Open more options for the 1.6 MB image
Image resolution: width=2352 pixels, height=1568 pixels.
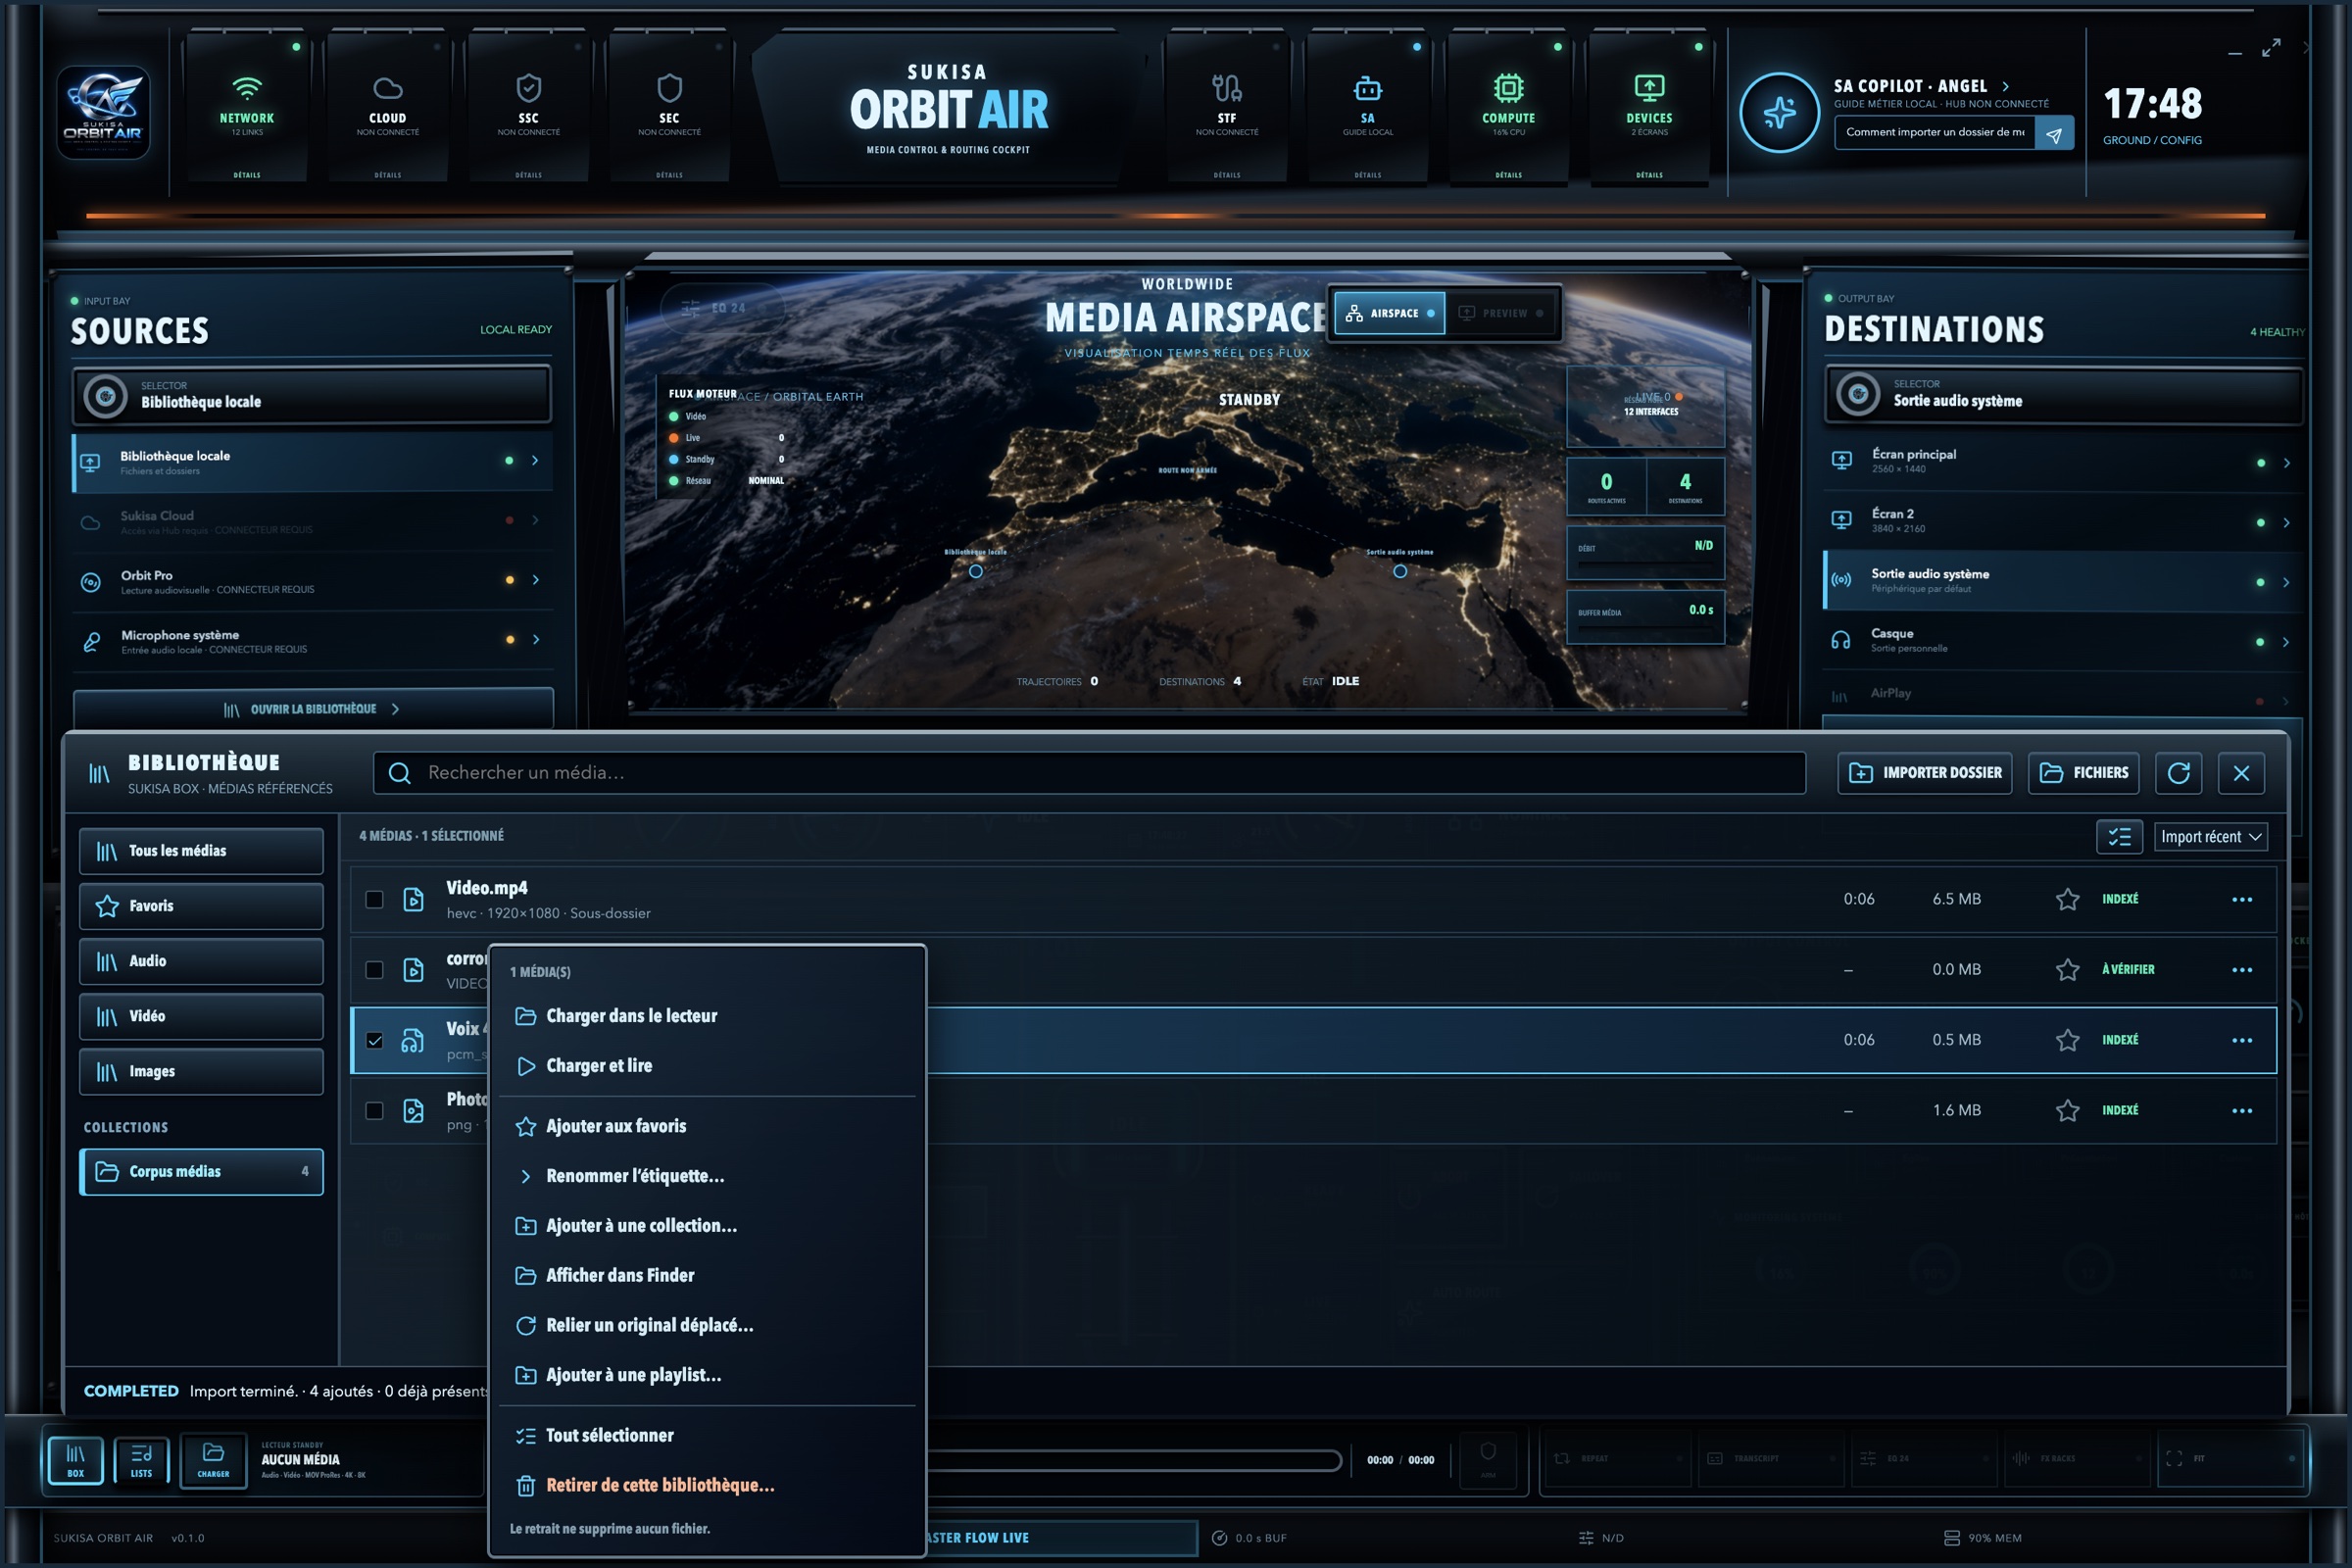2242,1111
